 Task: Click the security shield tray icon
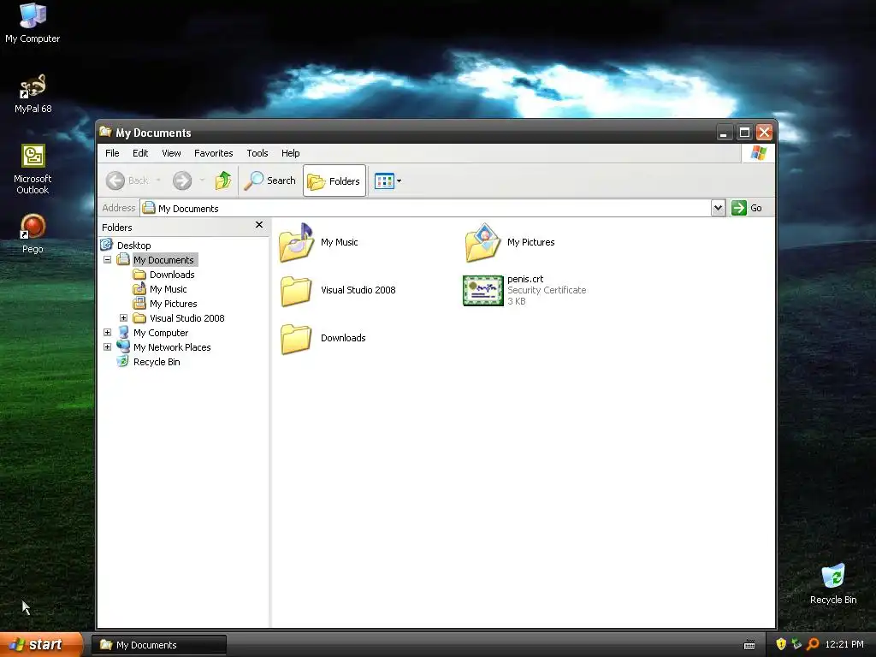780,644
